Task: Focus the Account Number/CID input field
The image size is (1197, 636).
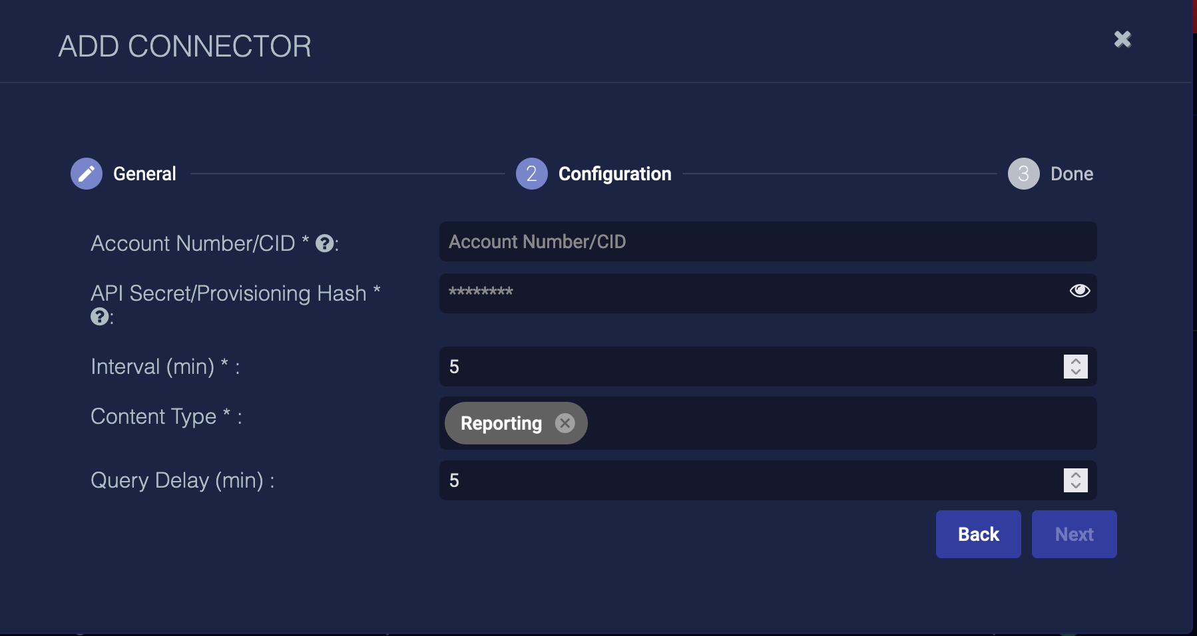Action: [767, 241]
